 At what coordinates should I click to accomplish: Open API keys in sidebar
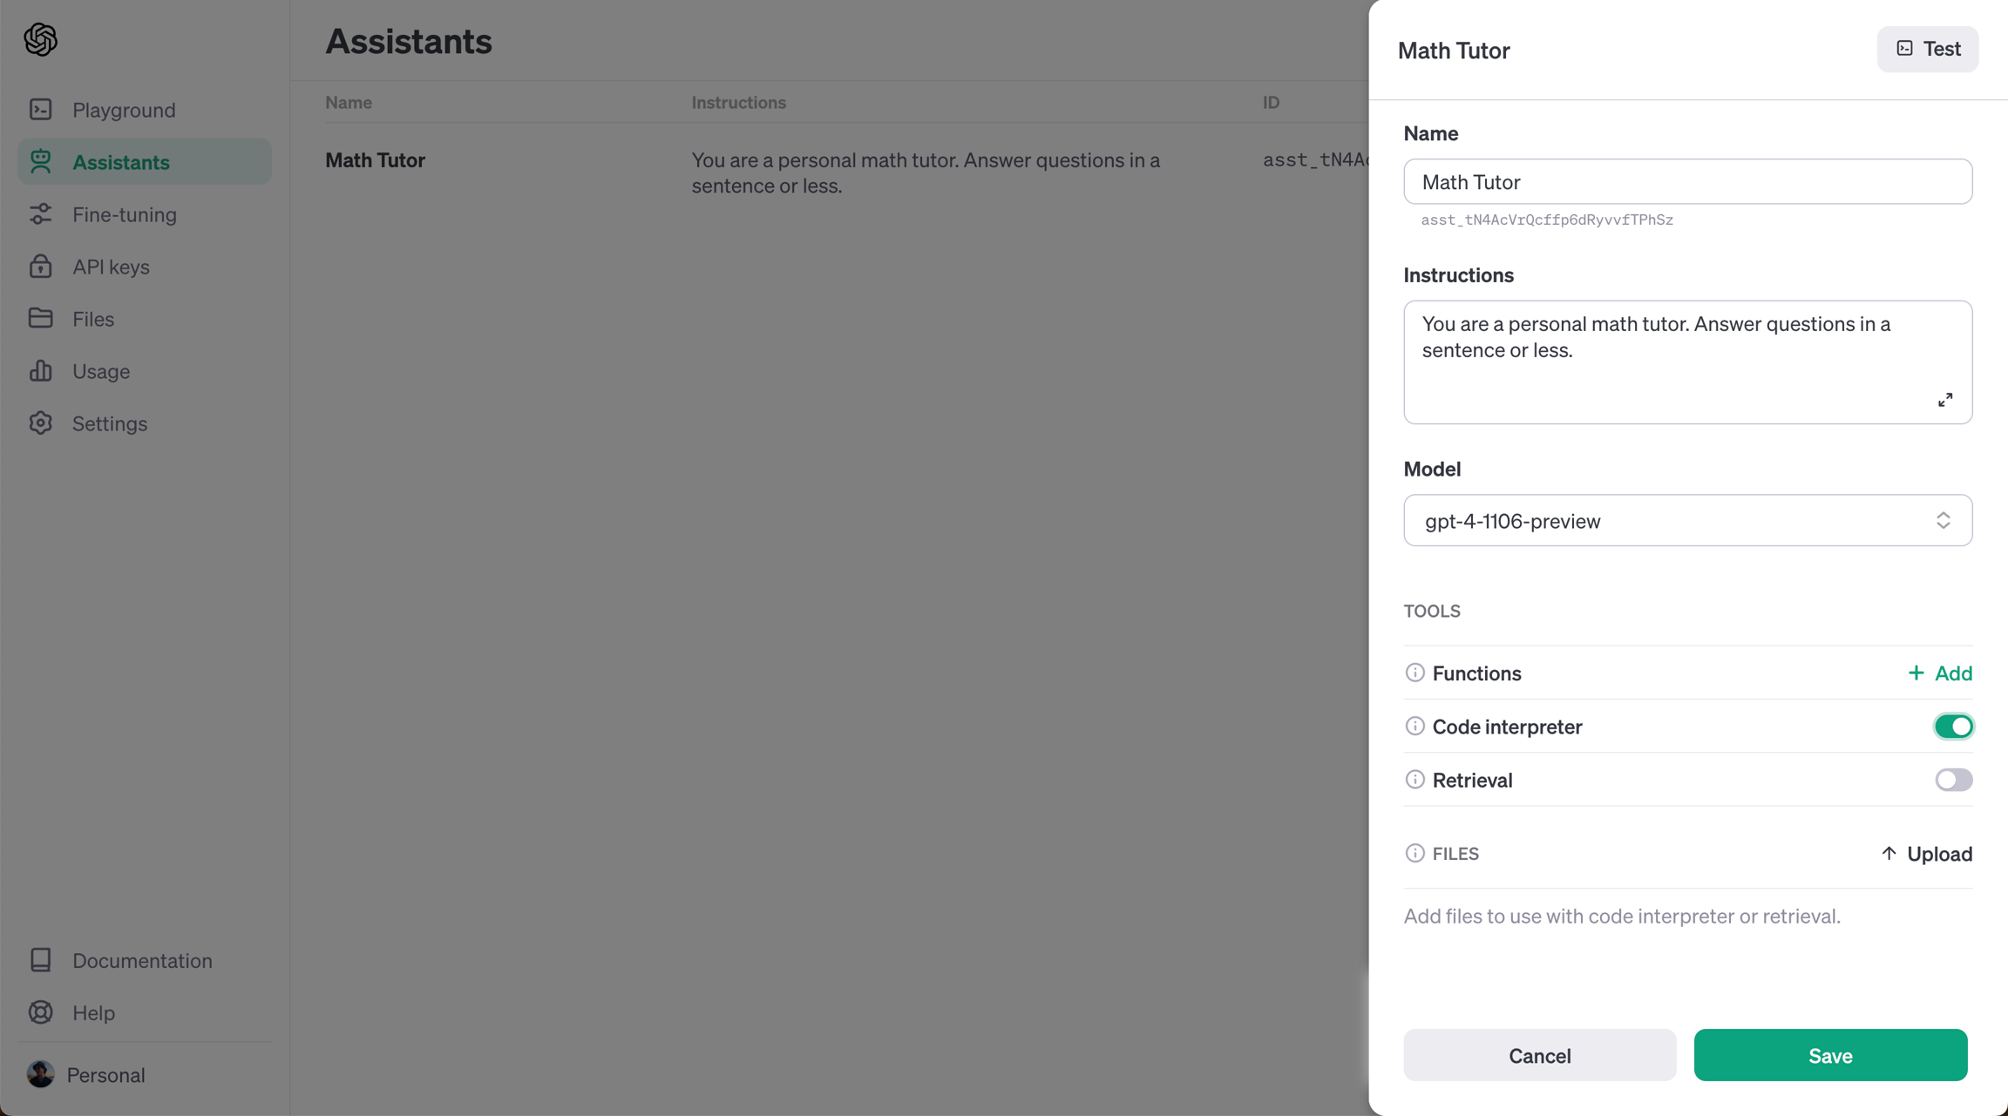[111, 267]
